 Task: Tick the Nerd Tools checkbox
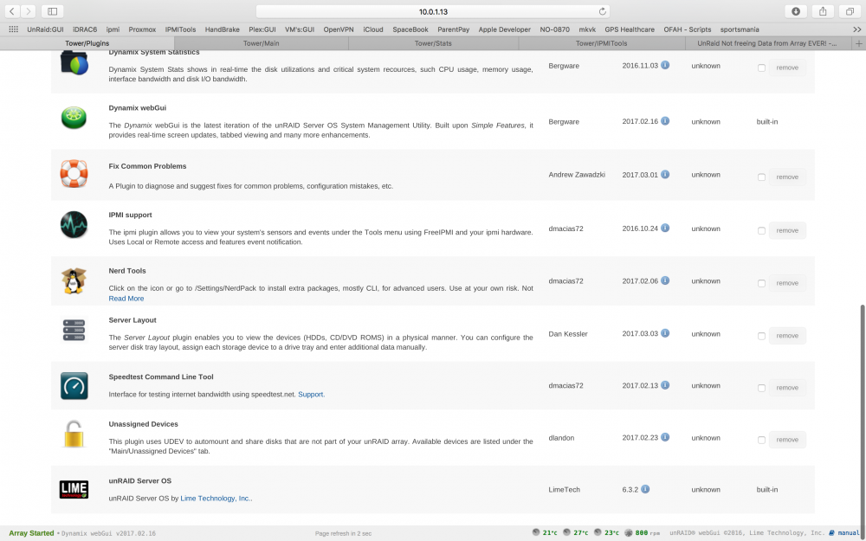pyautogui.click(x=761, y=283)
